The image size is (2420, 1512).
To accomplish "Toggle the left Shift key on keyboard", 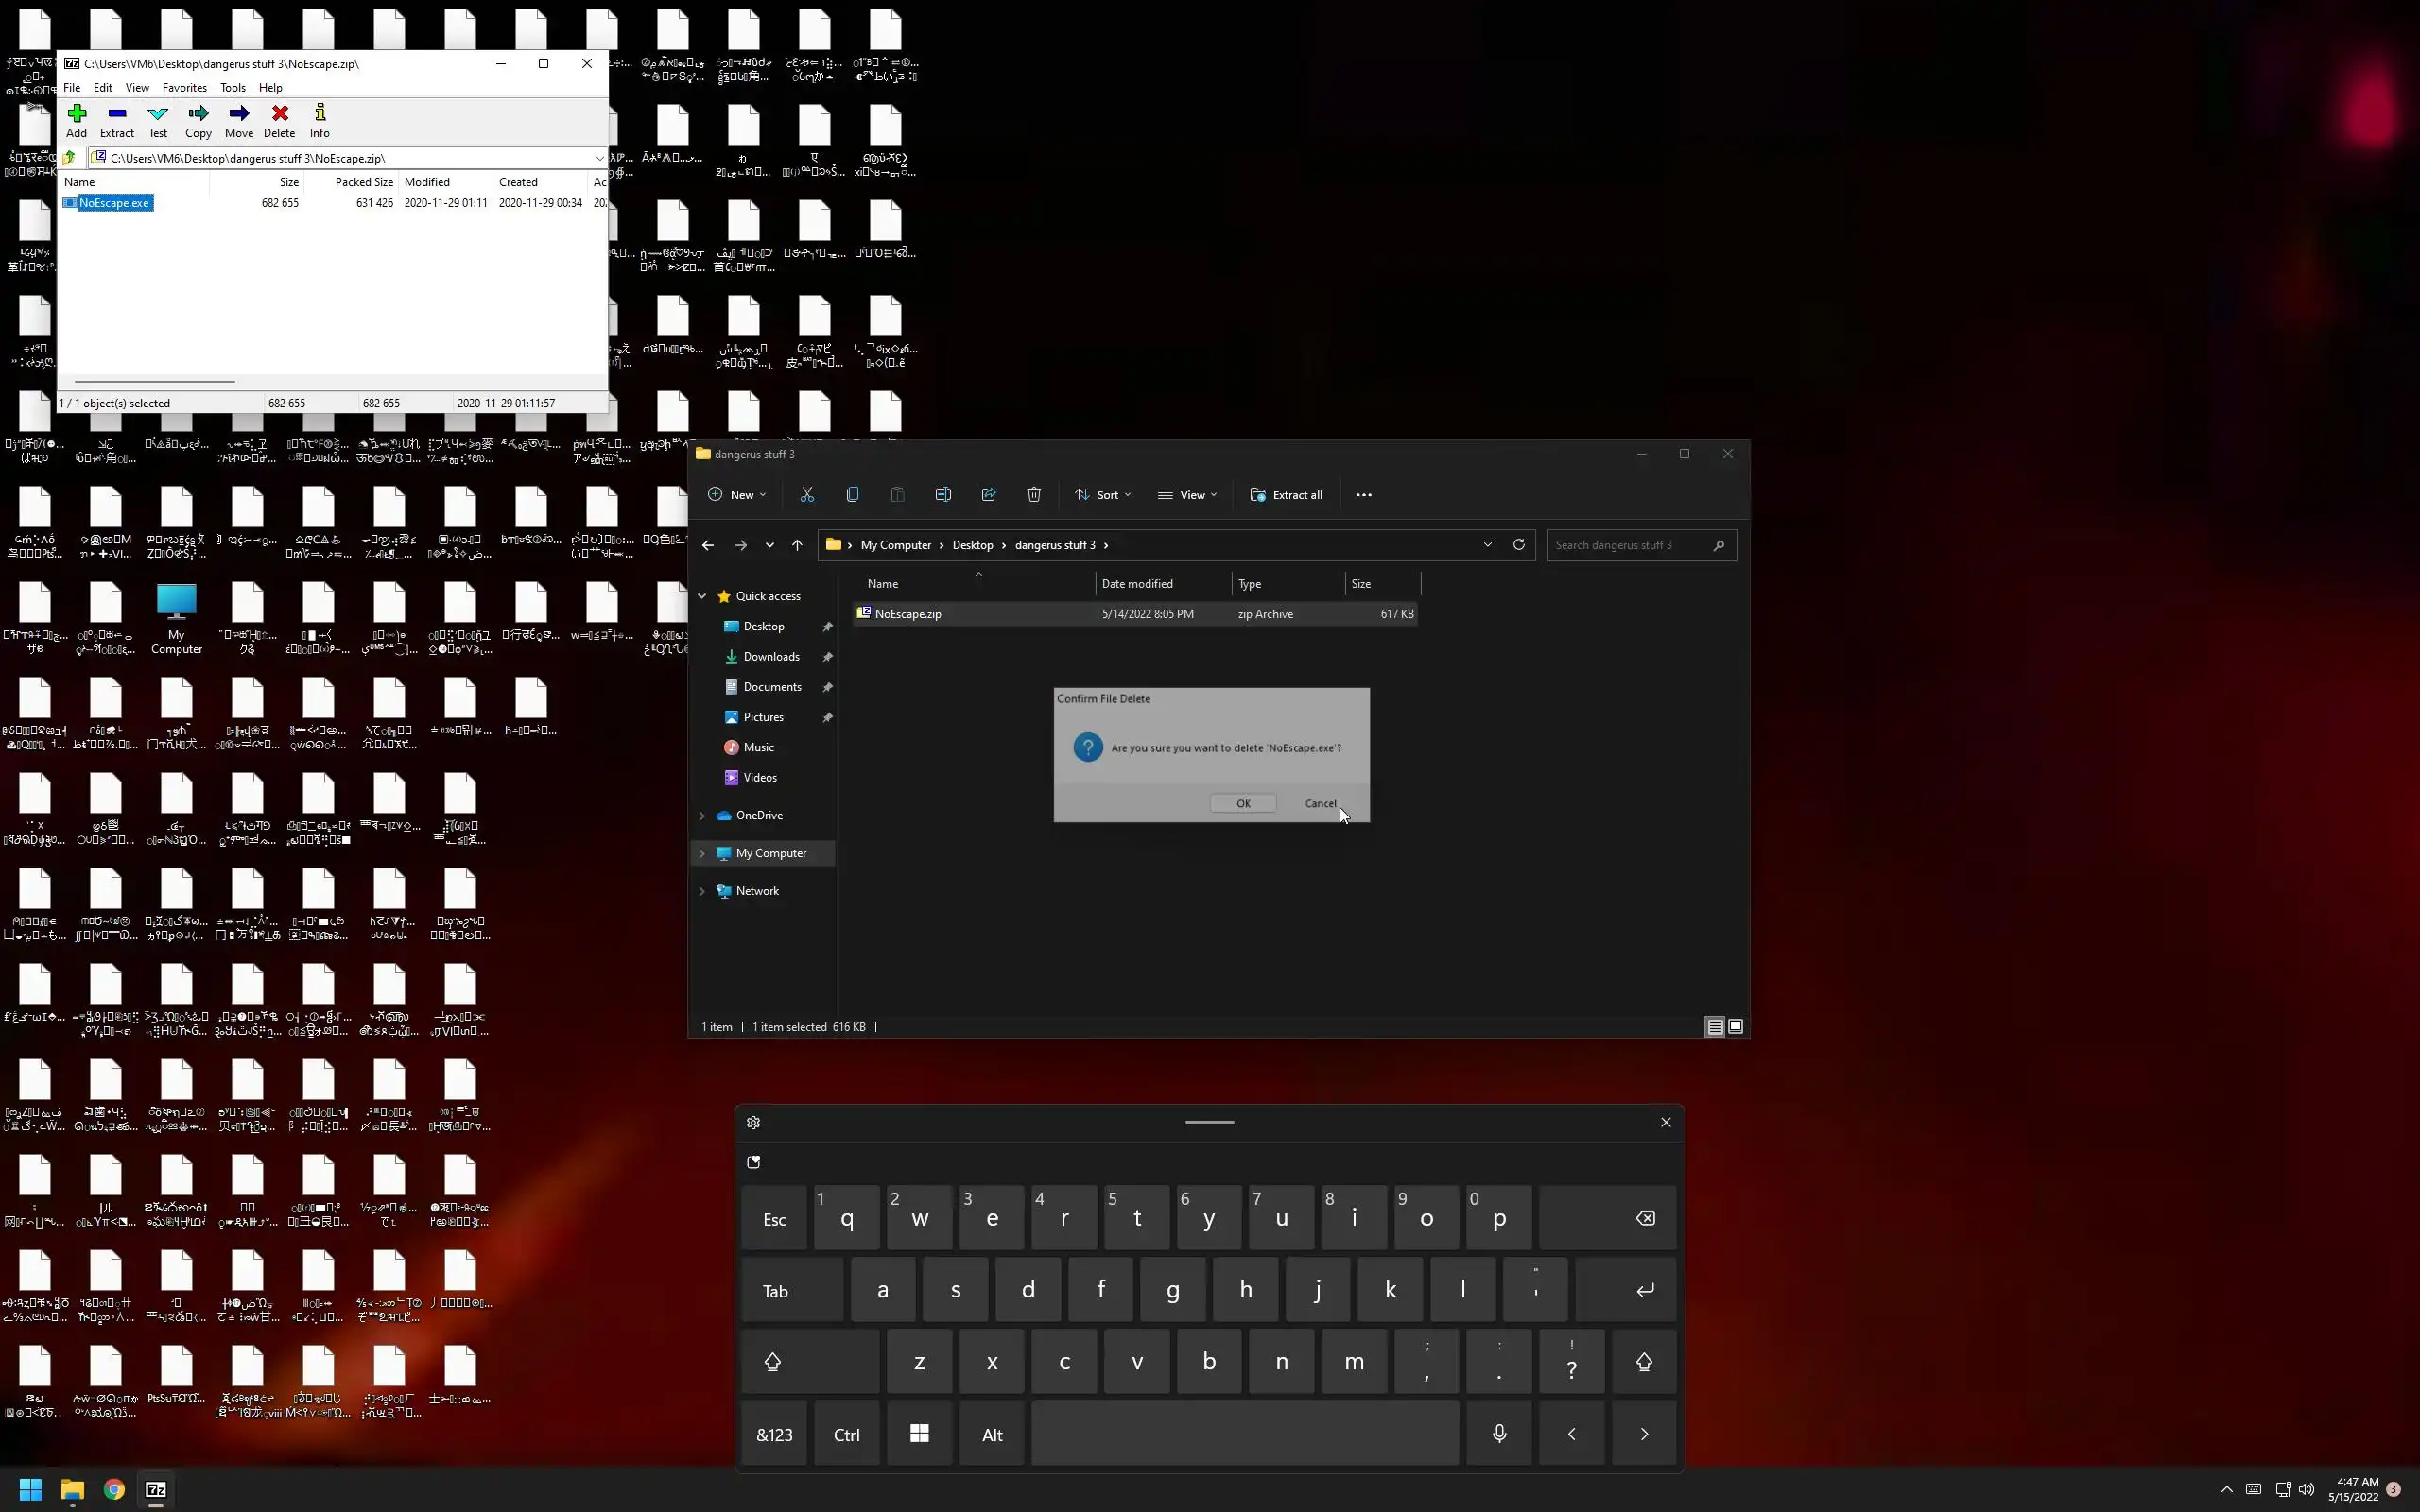I will point(810,1361).
